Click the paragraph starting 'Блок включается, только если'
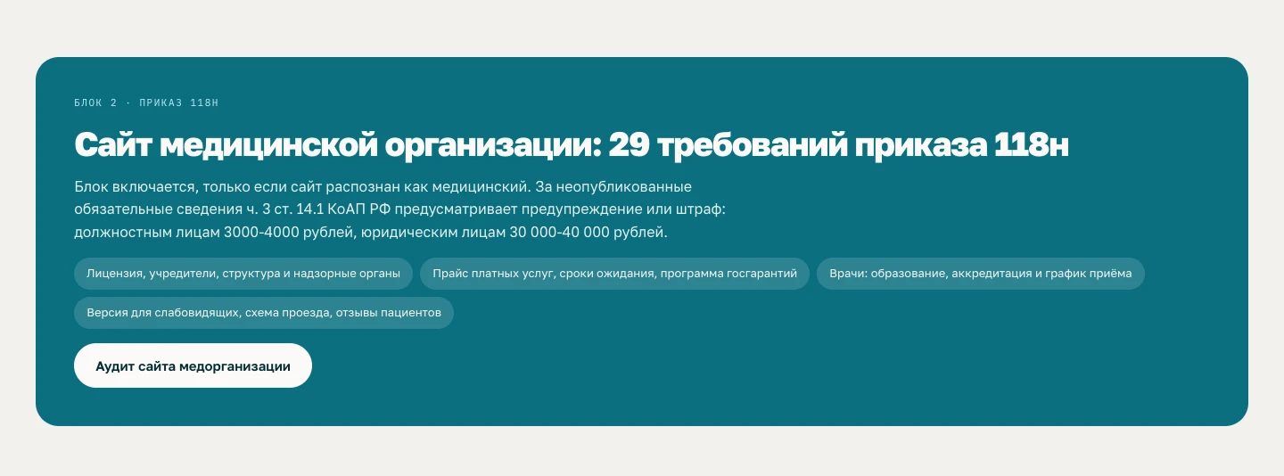Screen dimensions: 1284x476 pyautogui.click(x=400, y=210)
